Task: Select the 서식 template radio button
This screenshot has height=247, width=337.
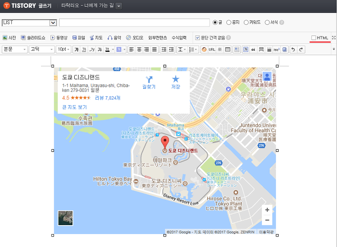Action: point(267,23)
